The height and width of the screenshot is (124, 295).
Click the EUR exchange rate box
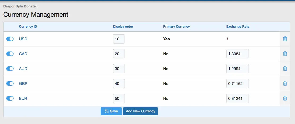pyautogui.click(x=237, y=99)
